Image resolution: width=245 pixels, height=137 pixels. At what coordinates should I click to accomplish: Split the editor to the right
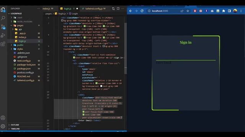[x=118, y=9]
